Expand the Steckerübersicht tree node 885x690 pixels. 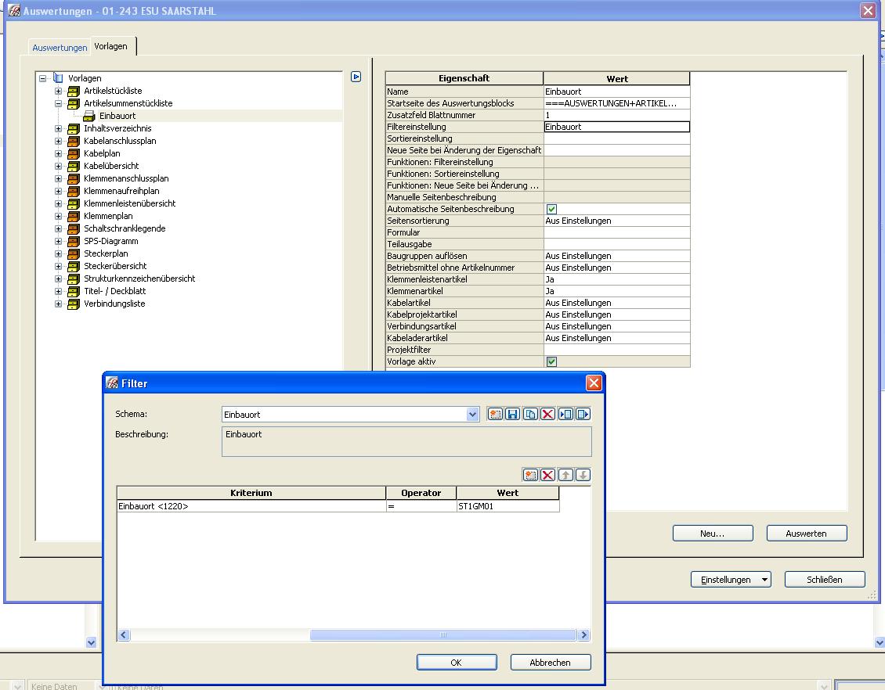[x=58, y=266]
